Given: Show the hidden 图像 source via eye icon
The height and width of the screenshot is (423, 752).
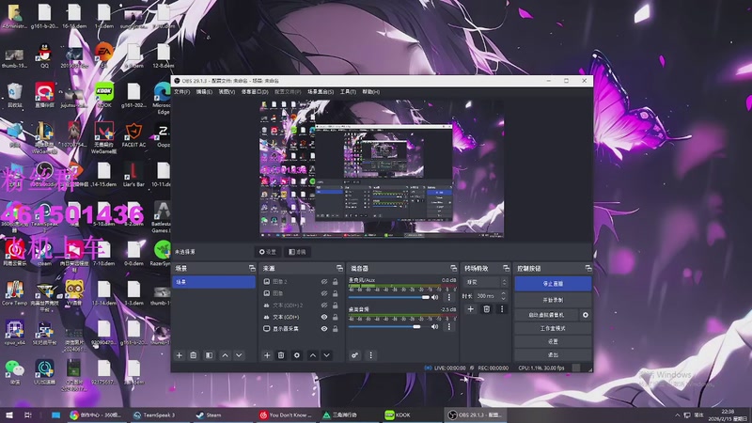Looking at the screenshot, I should tap(324, 293).
